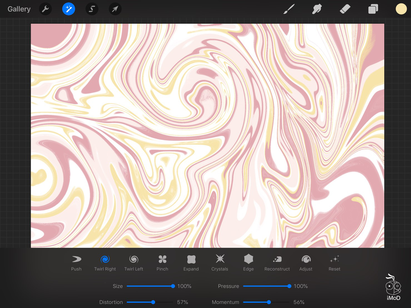Select the Expand liquify mode

tap(191, 263)
